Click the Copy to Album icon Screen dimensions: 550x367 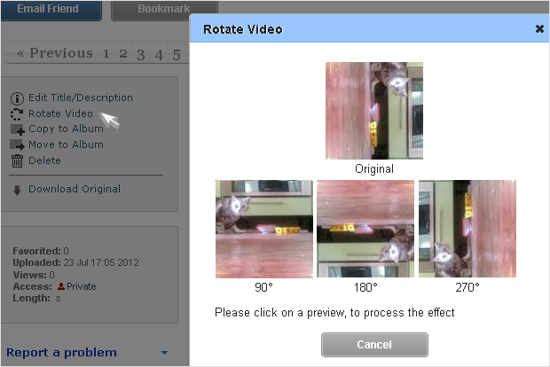click(x=17, y=129)
